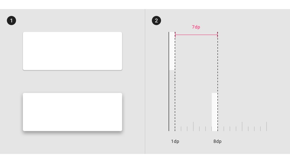Click the pink 7dp measurement label
290x163 pixels.
tap(196, 27)
